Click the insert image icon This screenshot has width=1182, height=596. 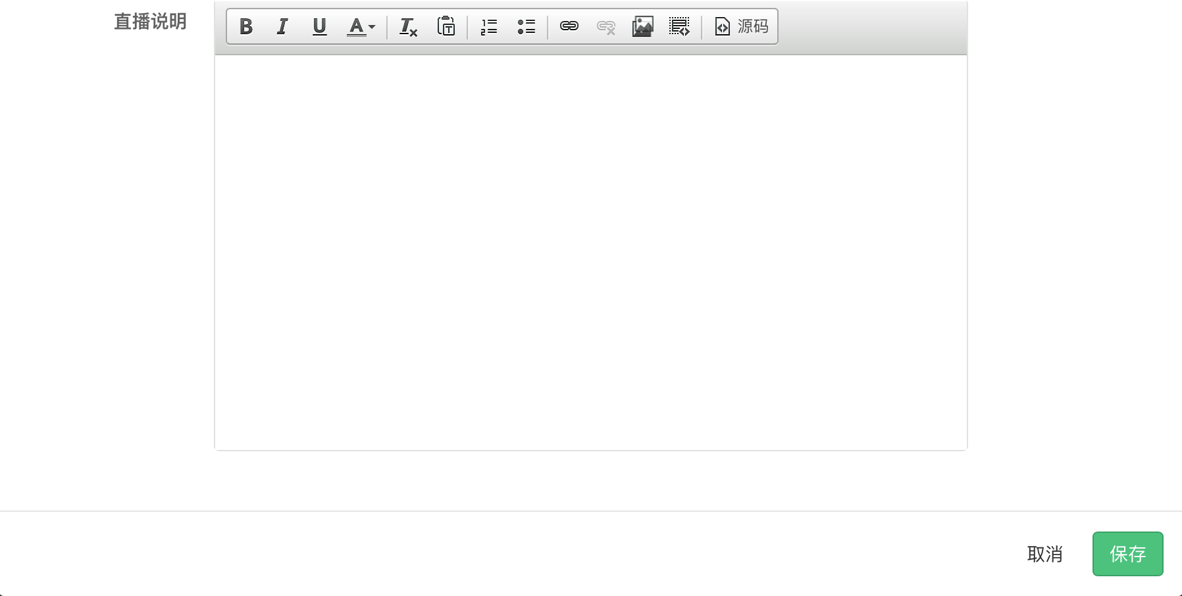point(642,26)
